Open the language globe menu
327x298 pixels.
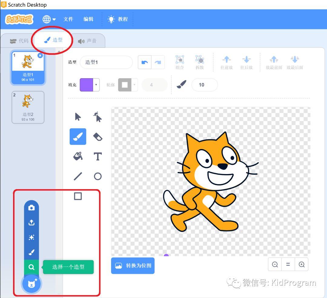pos(49,19)
